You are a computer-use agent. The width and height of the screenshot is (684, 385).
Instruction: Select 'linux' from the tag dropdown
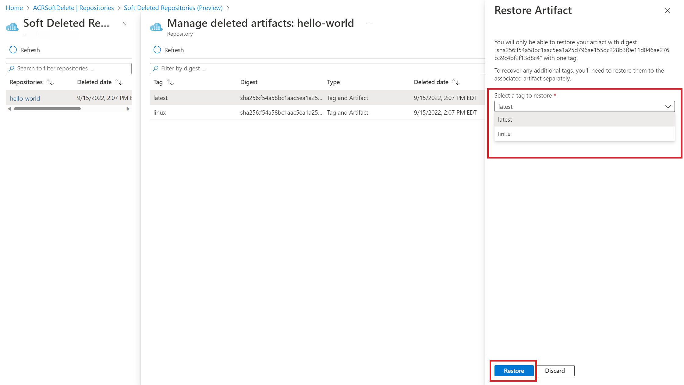[584, 134]
